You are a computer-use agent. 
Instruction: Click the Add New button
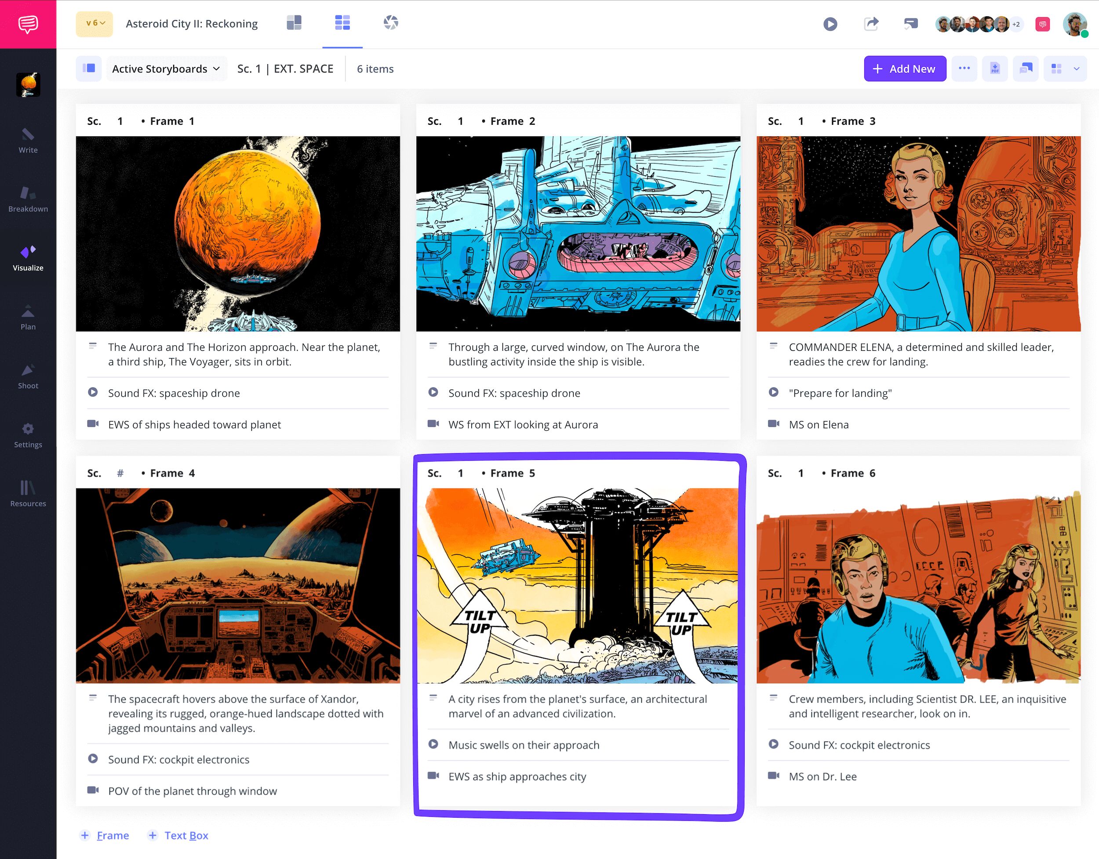coord(905,69)
